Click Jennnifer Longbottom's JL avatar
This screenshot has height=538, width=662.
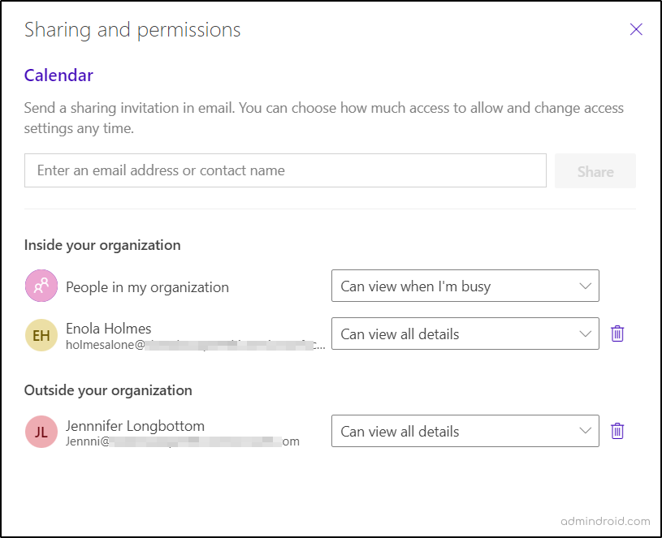point(41,431)
